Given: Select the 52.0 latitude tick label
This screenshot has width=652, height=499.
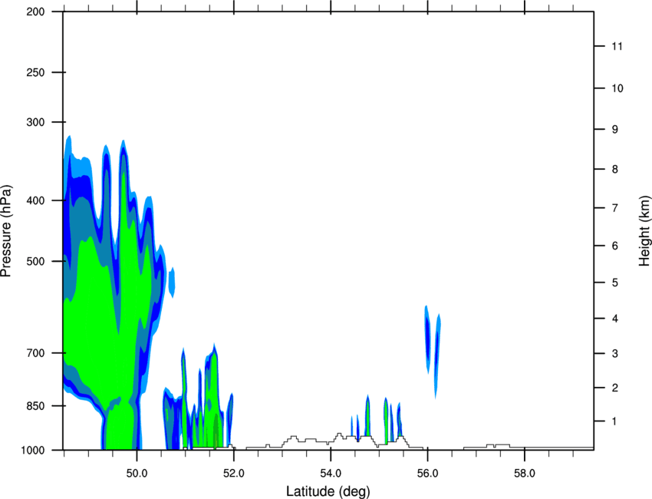Looking at the screenshot, I should (x=234, y=474).
